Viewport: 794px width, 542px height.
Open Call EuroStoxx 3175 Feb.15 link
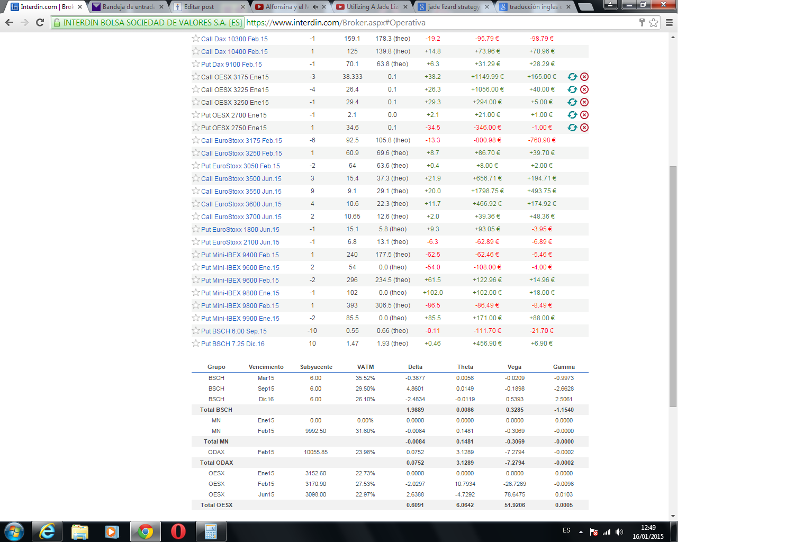pos(241,140)
